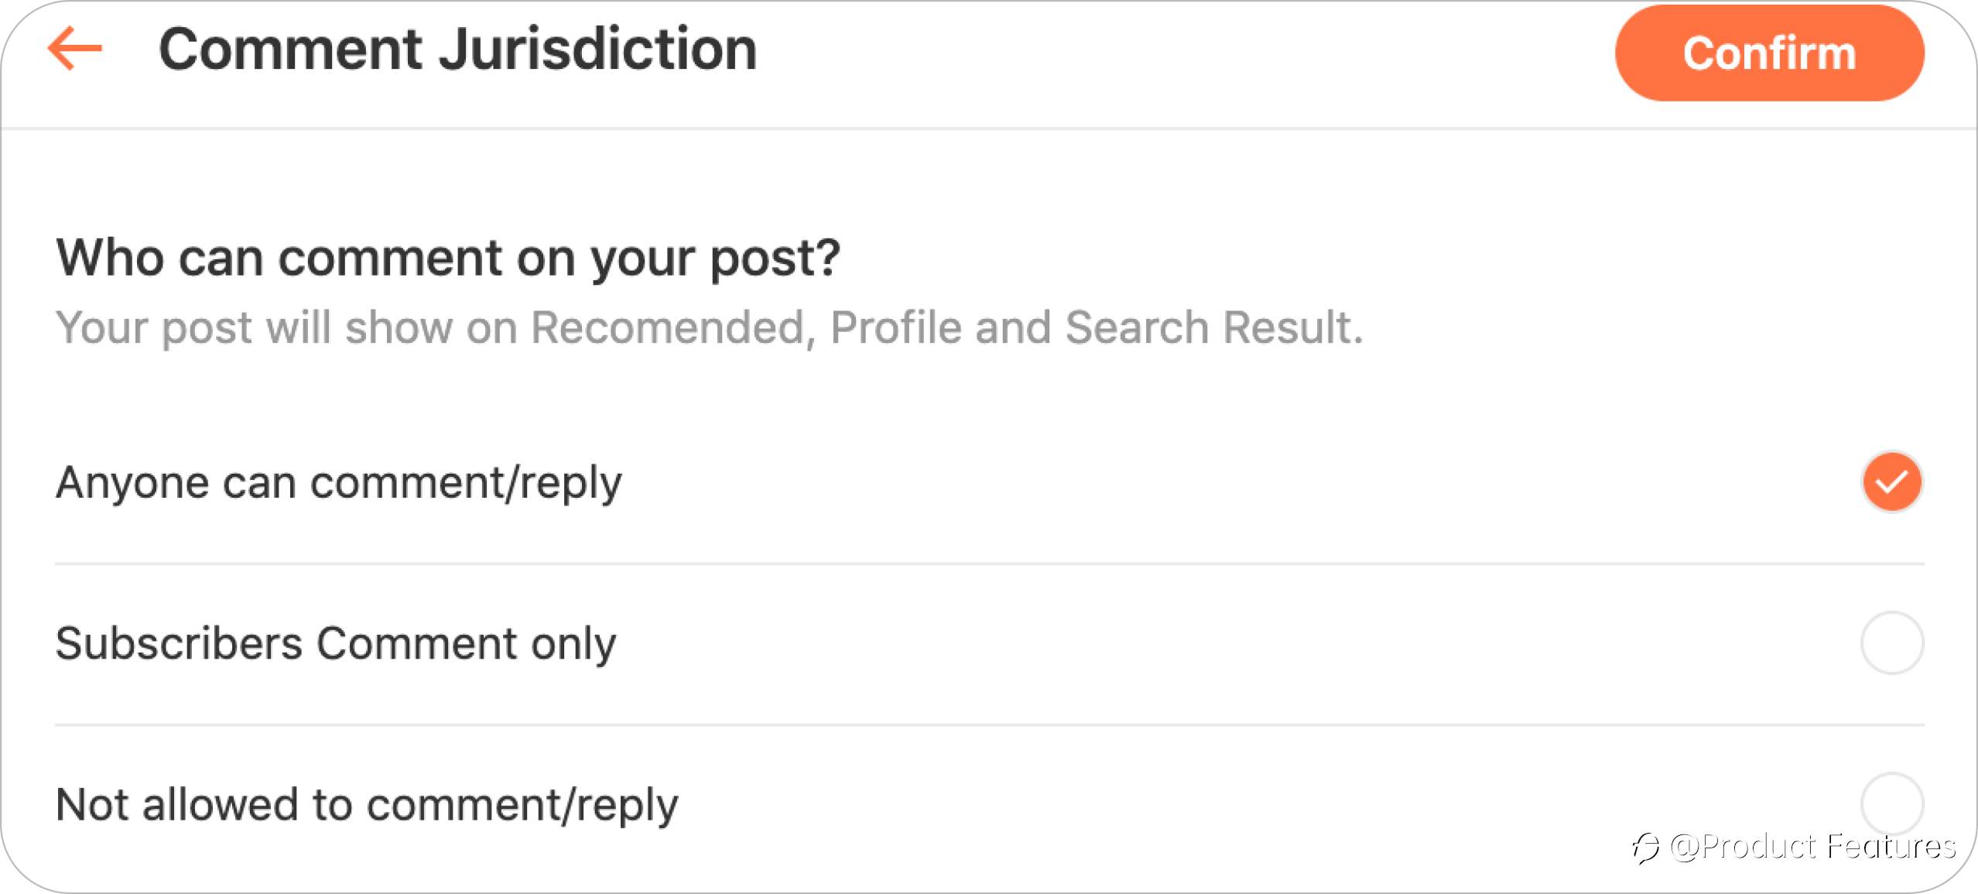1978x894 pixels.
Task: Navigate back using the arrow icon
Action: [77, 50]
